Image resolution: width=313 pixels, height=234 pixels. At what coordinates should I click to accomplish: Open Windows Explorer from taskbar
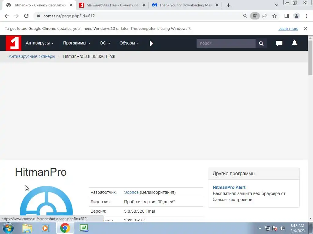click(27, 228)
